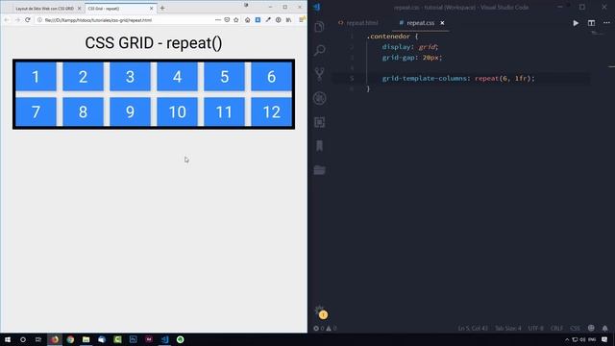Open the Search view in VS Code
The height and width of the screenshot is (346, 615).
[319, 50]
